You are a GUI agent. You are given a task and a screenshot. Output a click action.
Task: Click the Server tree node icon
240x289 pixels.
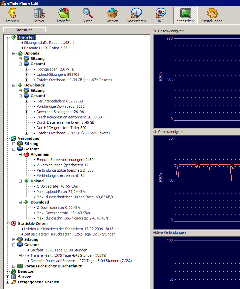coord(14,277)
